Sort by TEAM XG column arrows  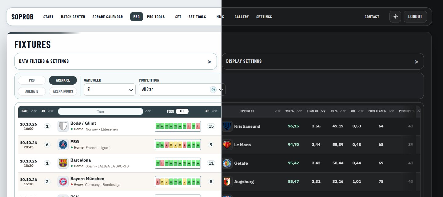[322, 111]
